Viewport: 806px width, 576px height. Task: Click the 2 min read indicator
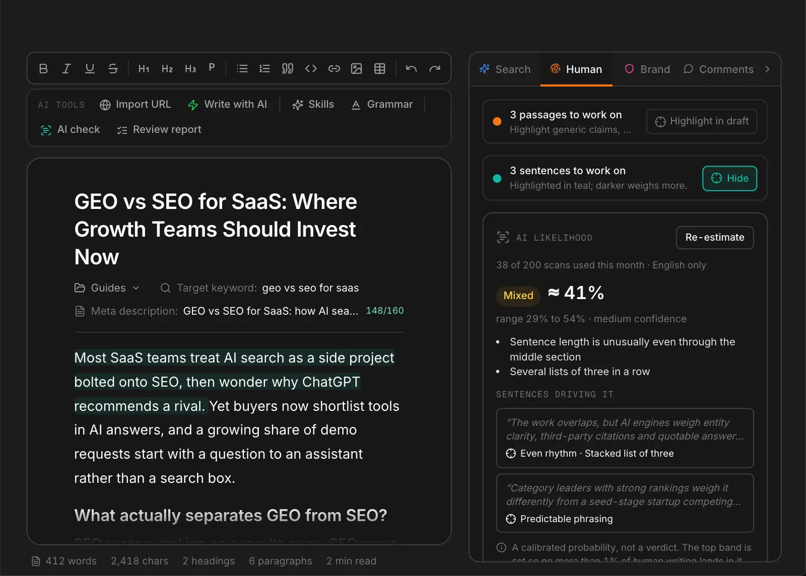pyautogui.click(x=351, y=561)
